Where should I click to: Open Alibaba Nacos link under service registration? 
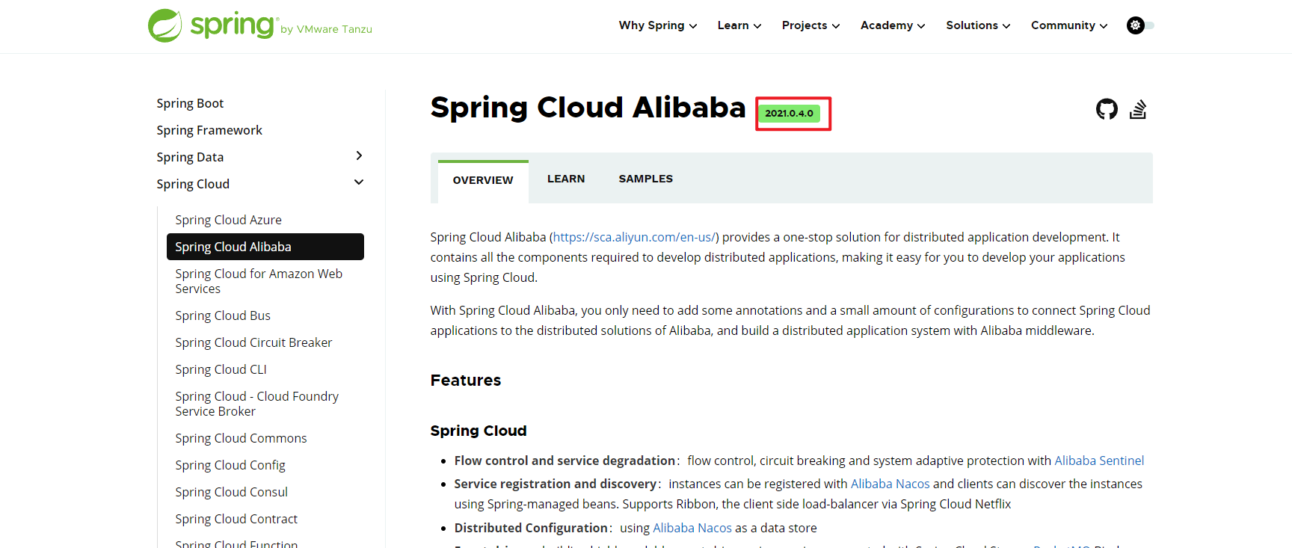click(890, 484)
